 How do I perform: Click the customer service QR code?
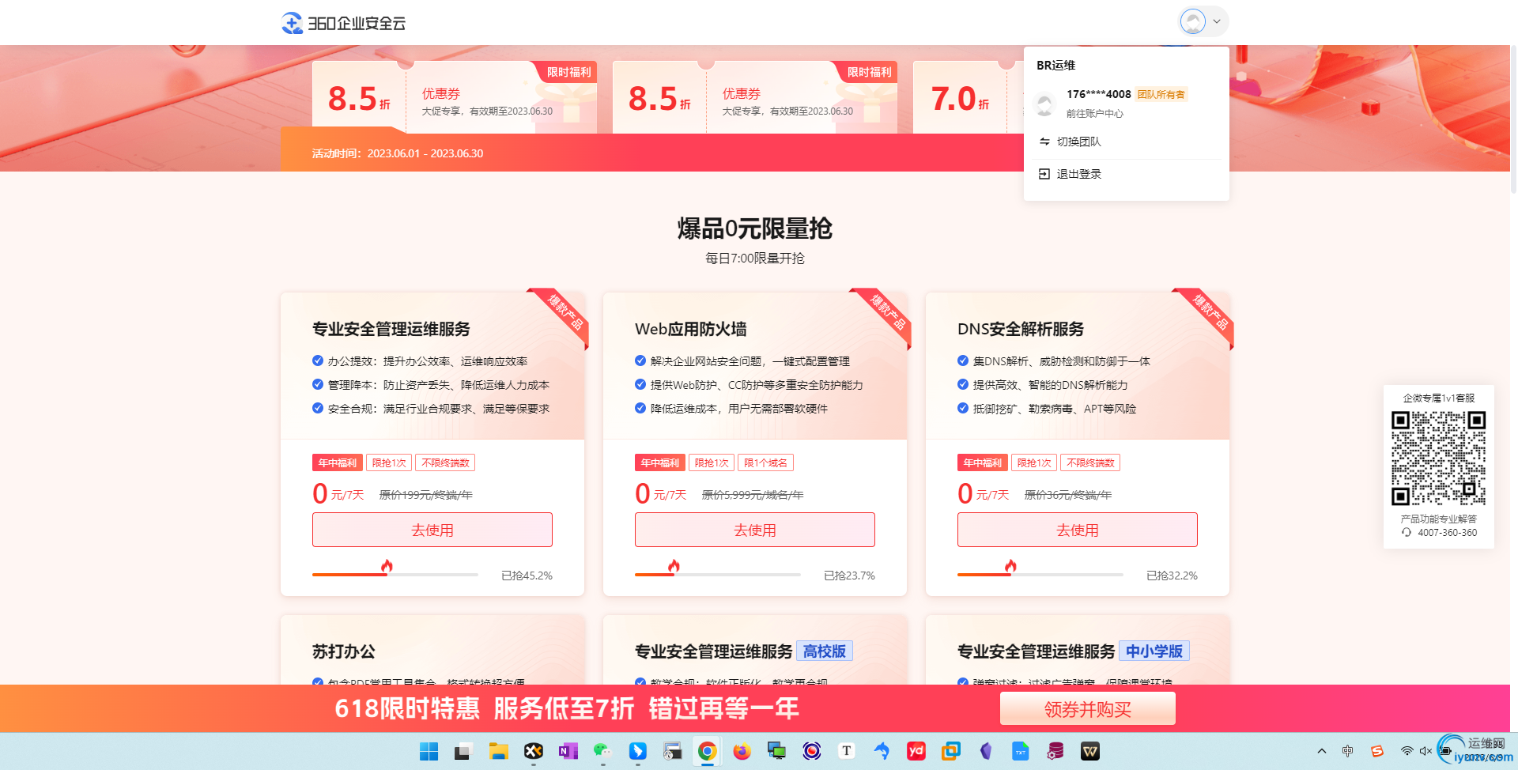[1438, 459]
